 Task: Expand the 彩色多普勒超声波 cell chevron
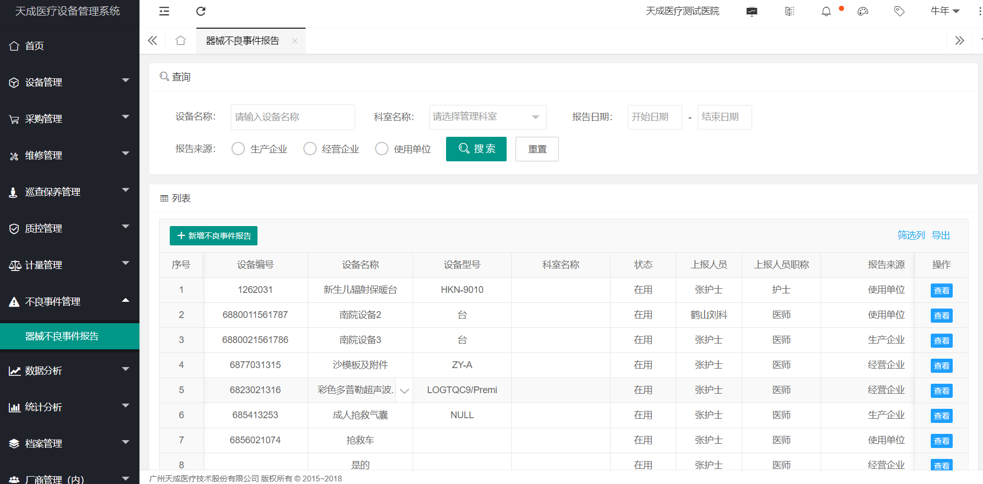point(404,391)
